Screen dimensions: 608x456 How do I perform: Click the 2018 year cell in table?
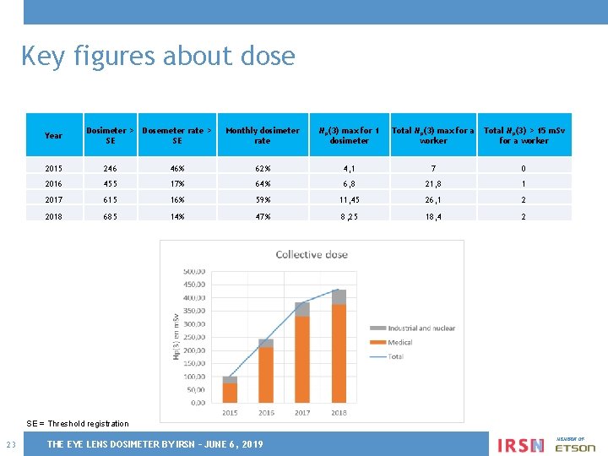(54, 215)
